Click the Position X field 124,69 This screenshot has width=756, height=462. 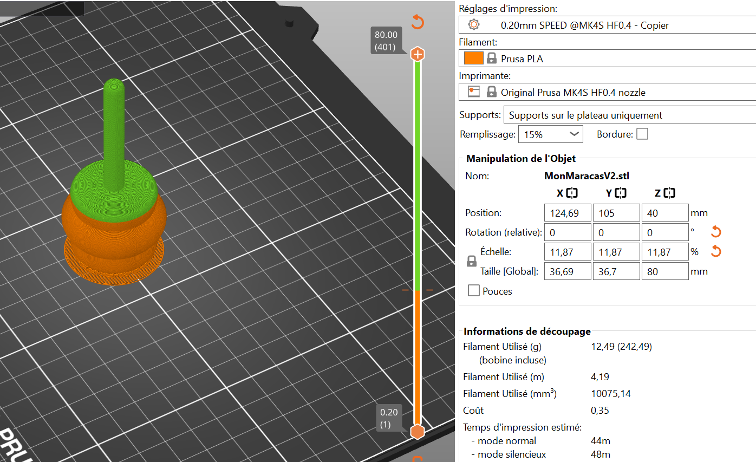[x=568, y=213]
